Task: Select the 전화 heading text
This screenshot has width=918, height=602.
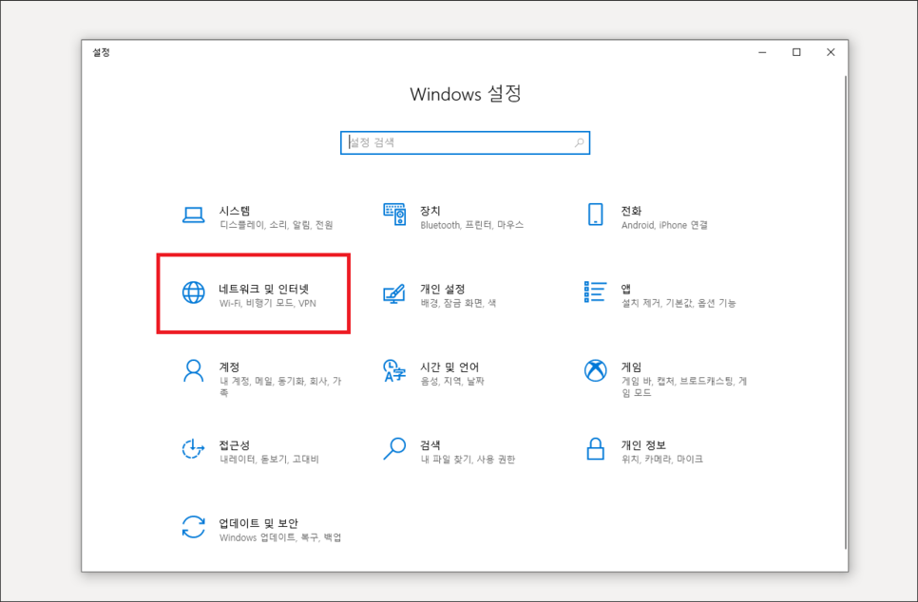Action: click(x=631, y=211)
